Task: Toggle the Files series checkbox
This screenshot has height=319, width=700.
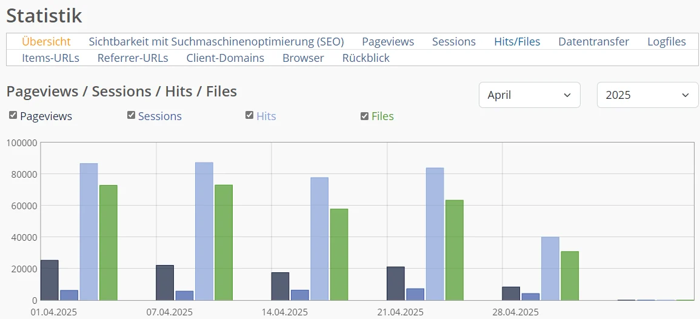Action: click(364, 116)
